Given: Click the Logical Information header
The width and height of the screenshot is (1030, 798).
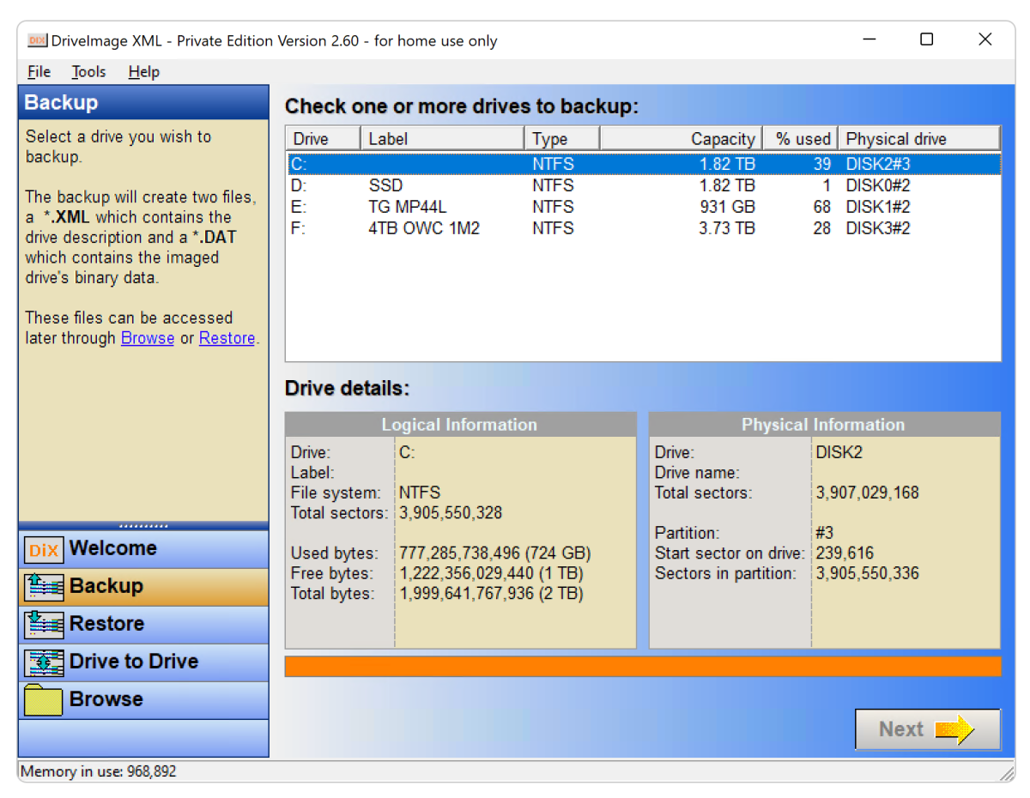Looking at the screenshot, I should pyautogui.click(x=460, y=425).
